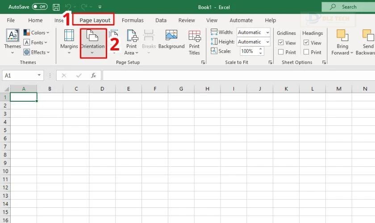
Task: Click Bring Forward icon
Action: (342, 42)
